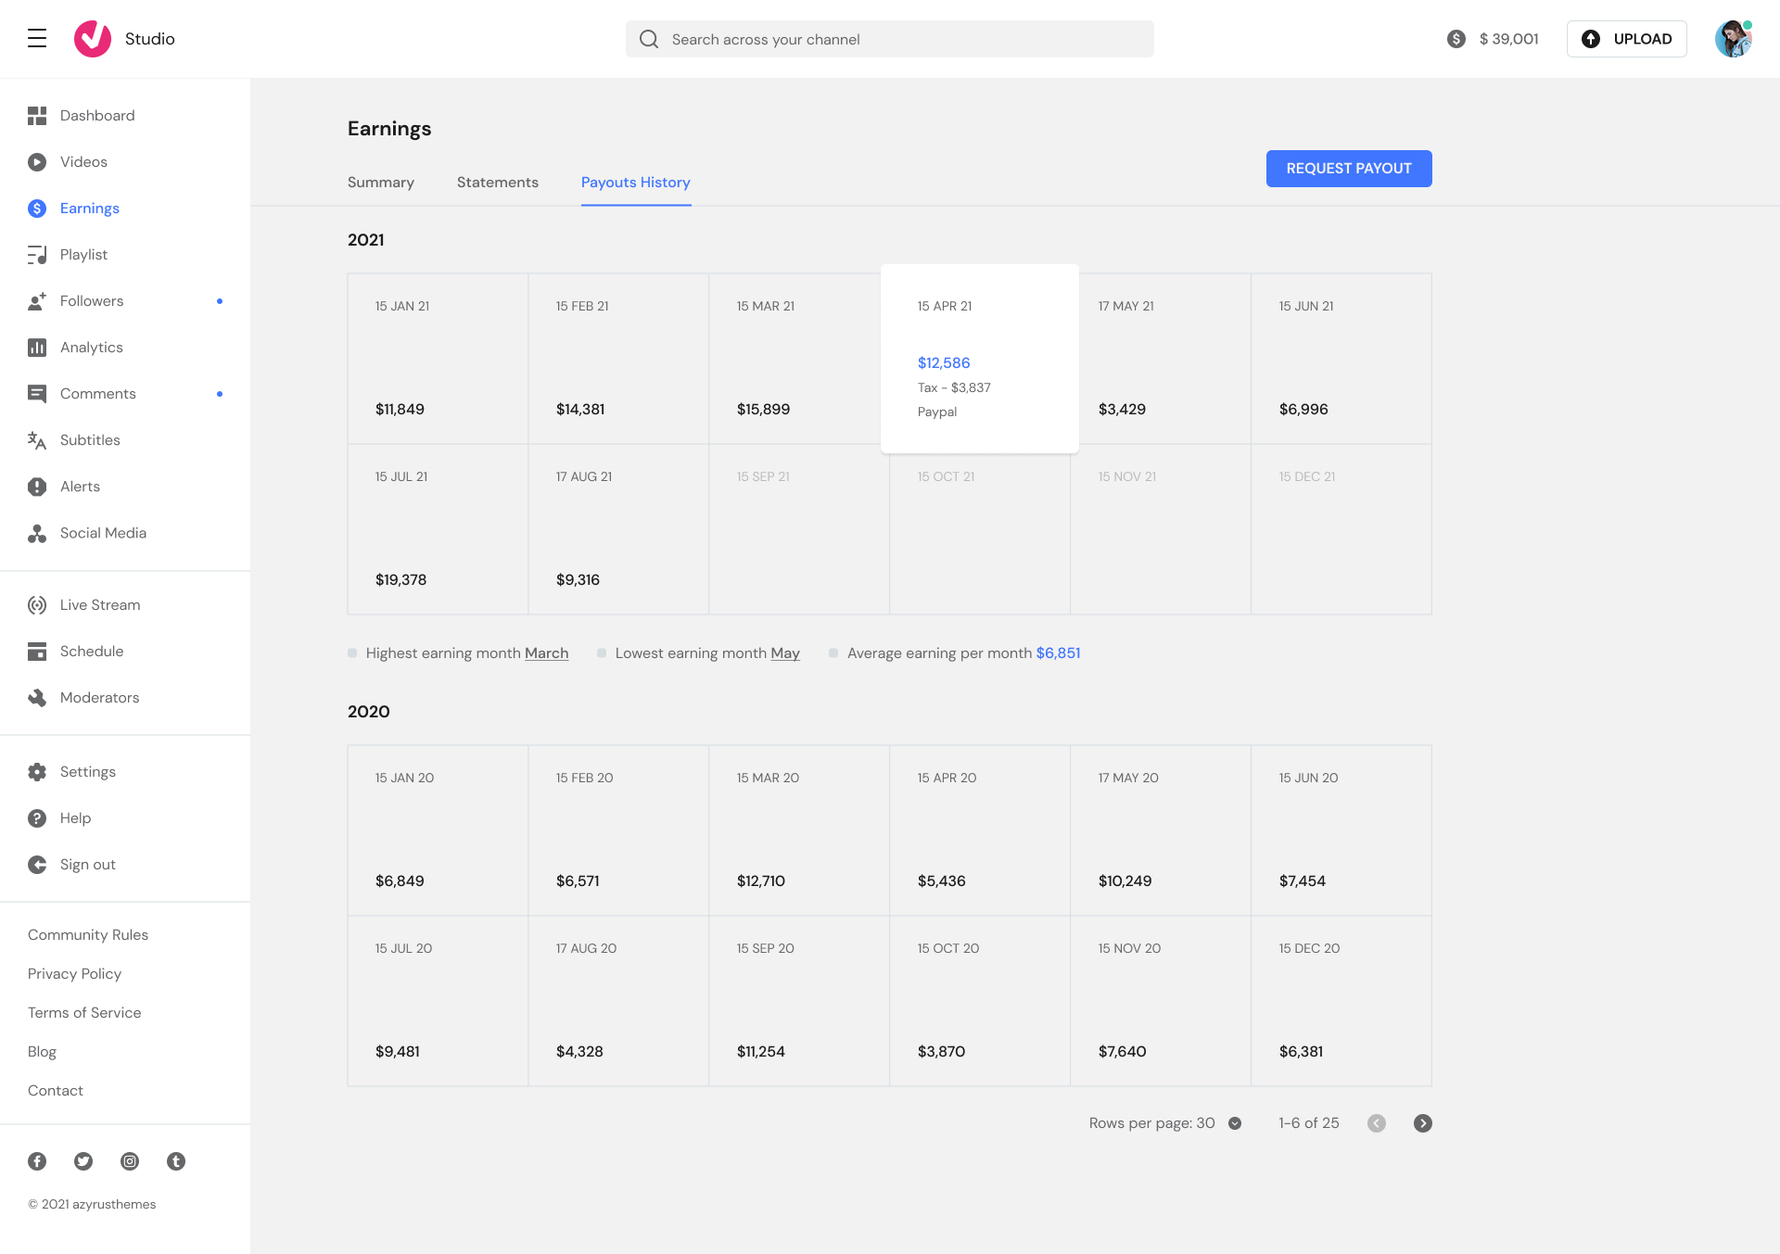The width and height of the screenshot is (1780, 1254).
Task: Focus the channel search field
Action: [x=890, y=39]
